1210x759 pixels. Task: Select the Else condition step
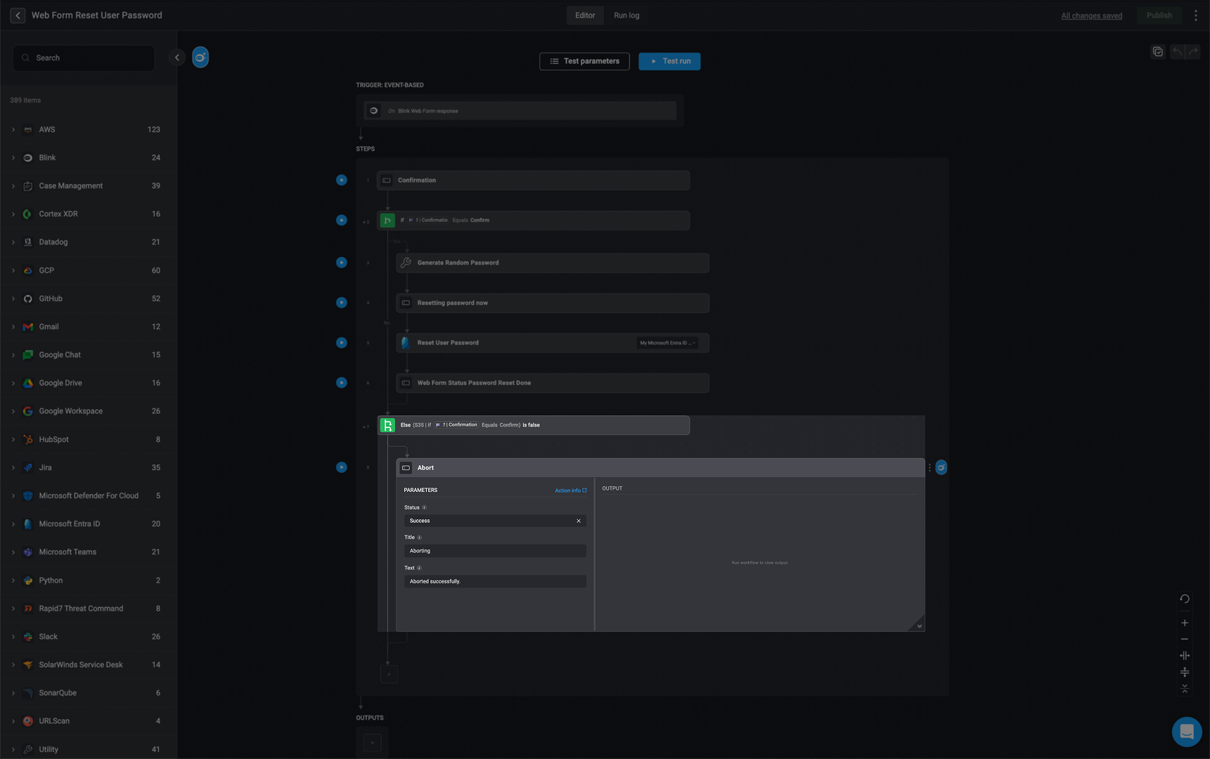534,425
